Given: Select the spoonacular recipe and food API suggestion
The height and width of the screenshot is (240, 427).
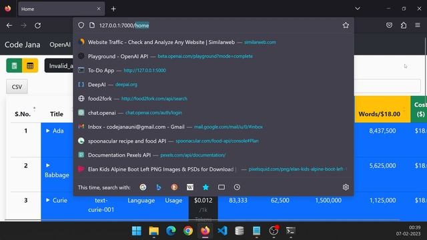Looking at the screenshot, I should point(213,141).
